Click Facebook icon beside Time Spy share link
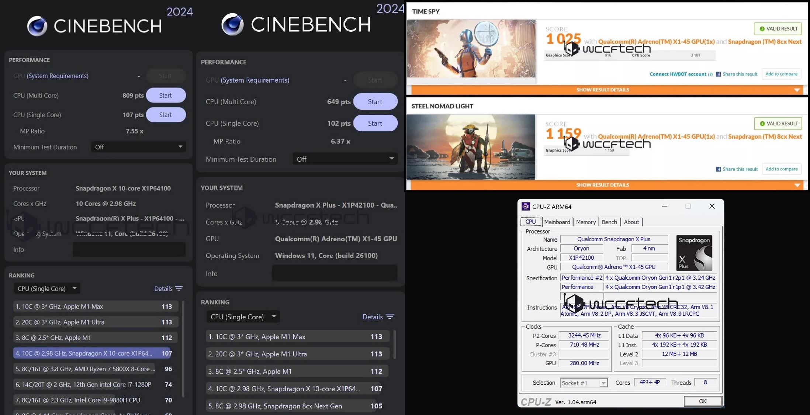Screen dimensions: 810x415 tap(718, 74)
